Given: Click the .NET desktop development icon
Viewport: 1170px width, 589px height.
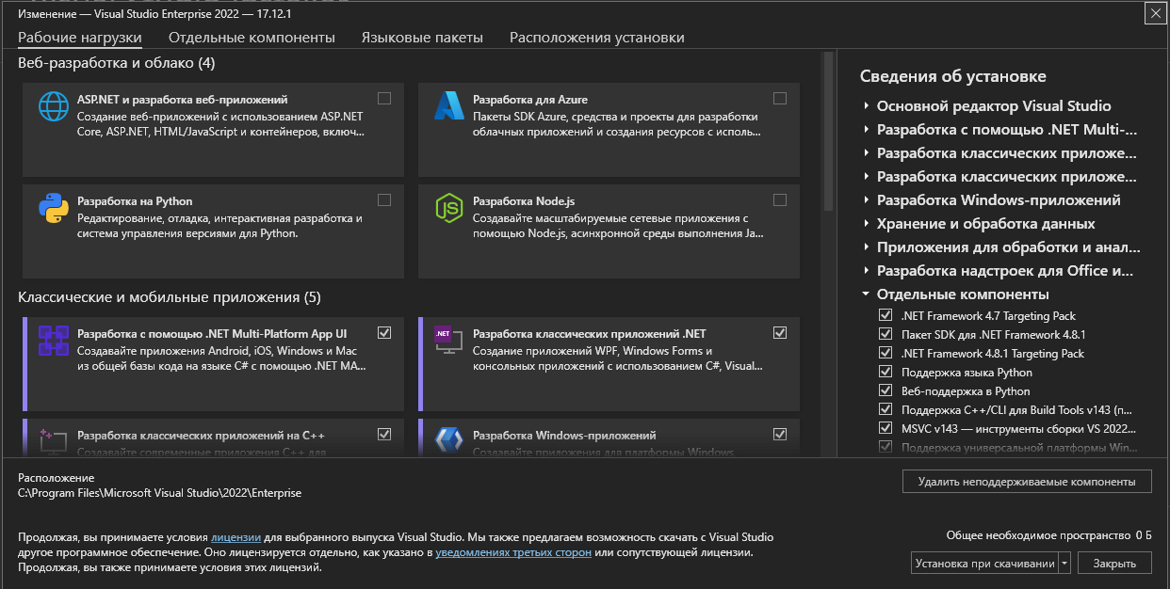Looking at the screenshot, I should point(449,340).
